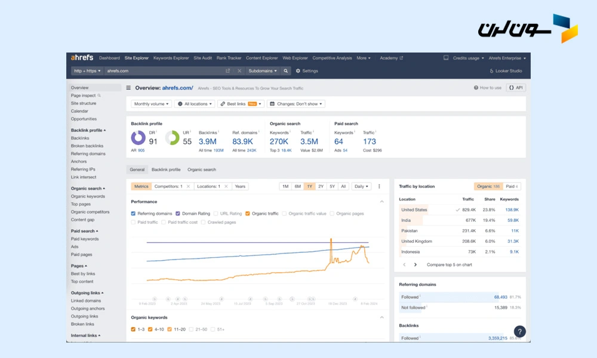Open the Monthly volume dropdown

152,104
